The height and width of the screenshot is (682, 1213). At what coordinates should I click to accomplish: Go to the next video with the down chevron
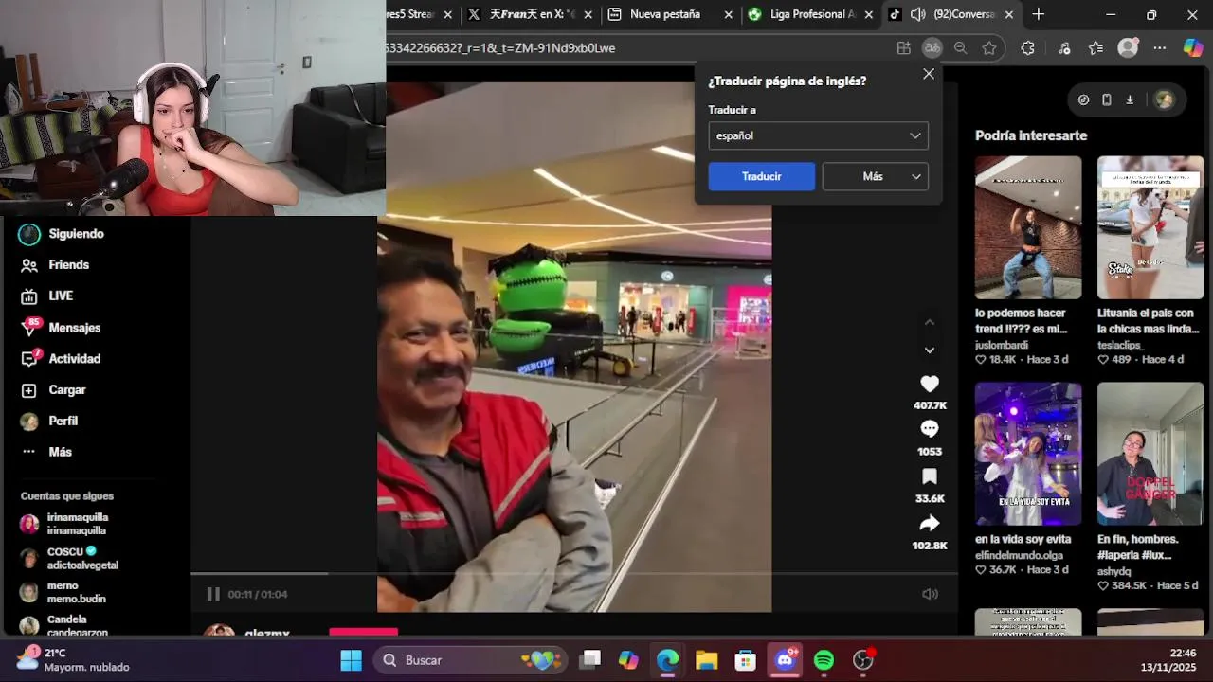coord(930,350)
